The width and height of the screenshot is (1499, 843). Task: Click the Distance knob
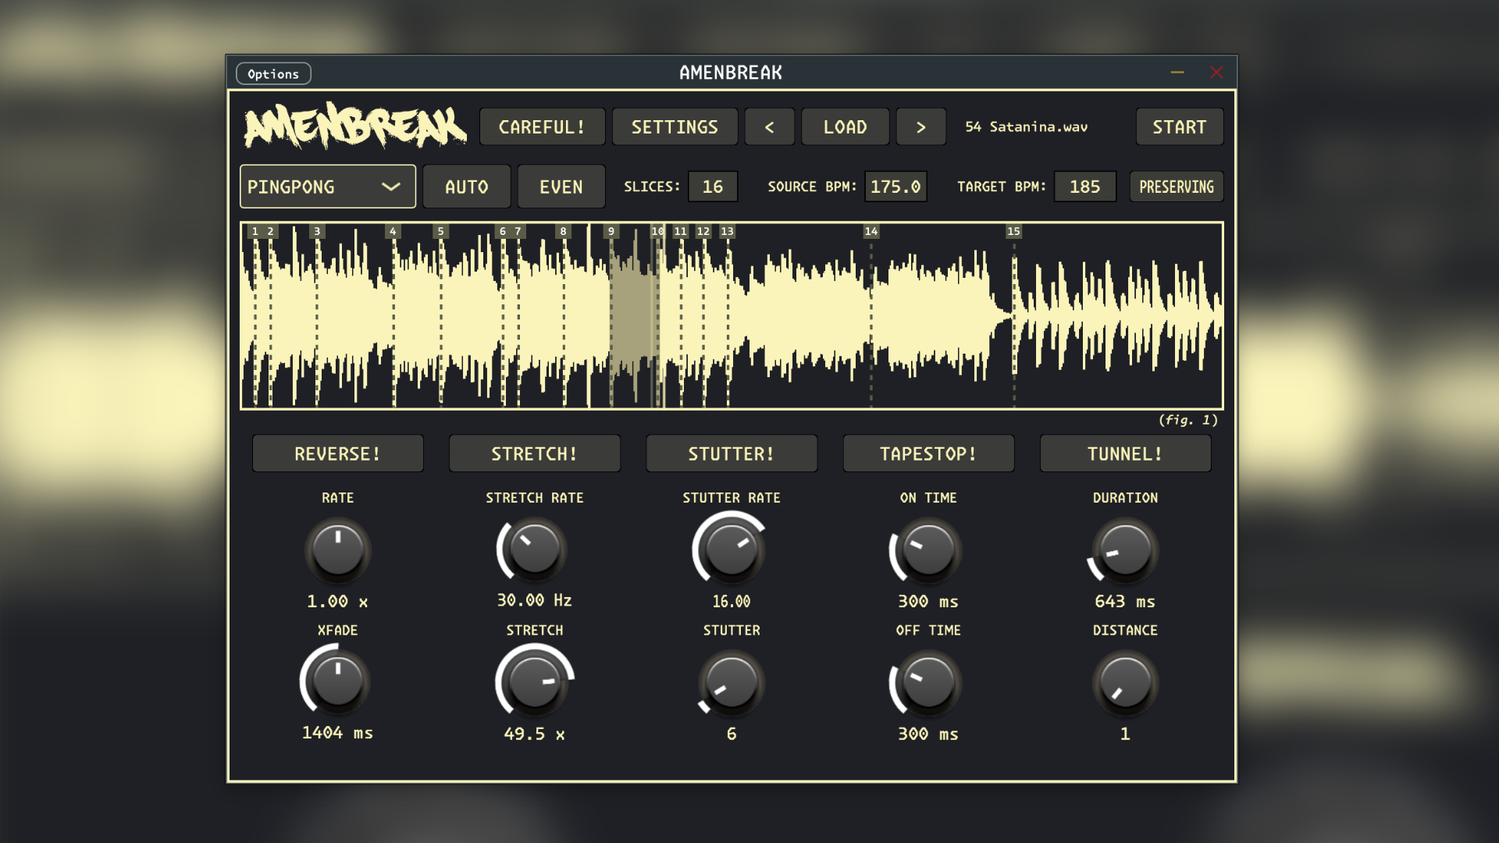(x=1124, y=683)
